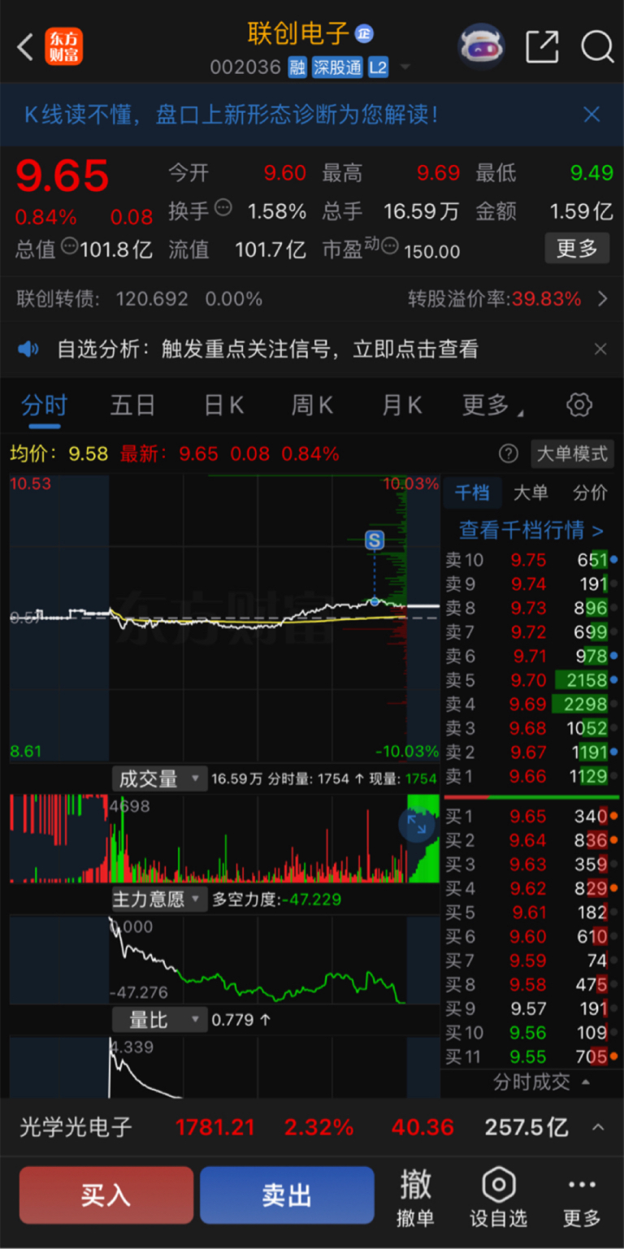
Task: Open the 主力意愿 indicator dropdown
Action: [x=159, y=900]
